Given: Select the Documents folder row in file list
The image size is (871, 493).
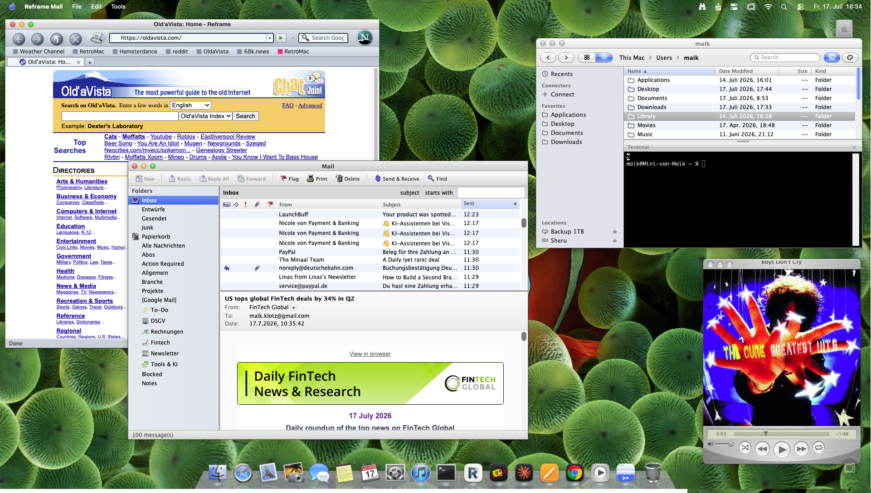Looking at the screenshot, I should point(740,98).
